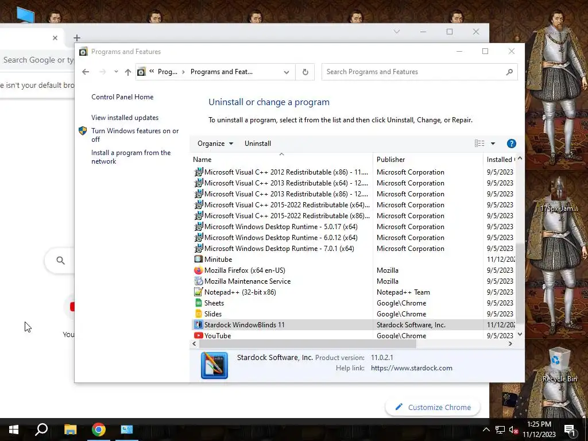Screen dimensions: 588x441
Task: Open View installed updates link
Action: [125, 117]
